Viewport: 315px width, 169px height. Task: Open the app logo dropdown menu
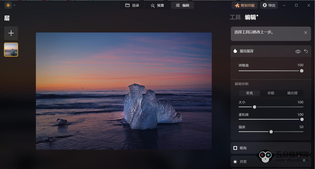[x=10, y=5]
